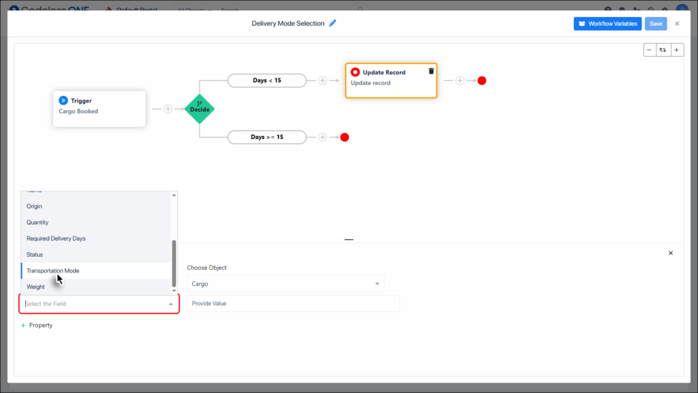
Task: Add a step after the Trigger node
Action: (168, 108)
